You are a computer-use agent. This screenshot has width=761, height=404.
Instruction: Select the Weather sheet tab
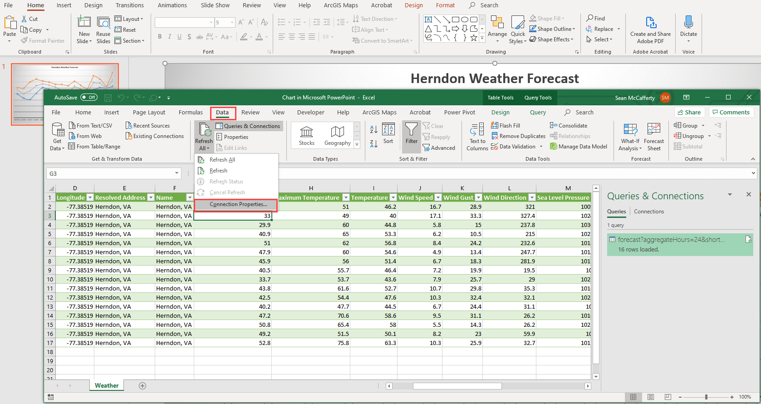pyautogui.click(x=107, y=386)
